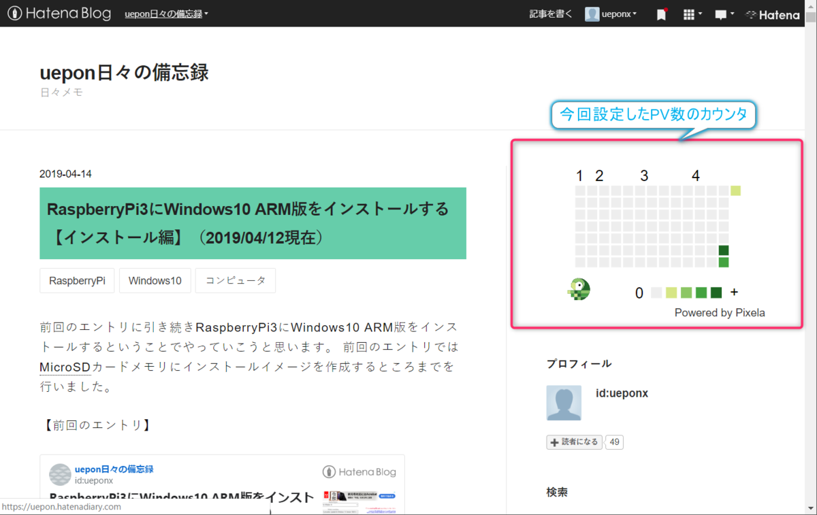Open the ueponx account menu
Screen dimensions: 817x515
pyautogui.click(x=619, y=14)
